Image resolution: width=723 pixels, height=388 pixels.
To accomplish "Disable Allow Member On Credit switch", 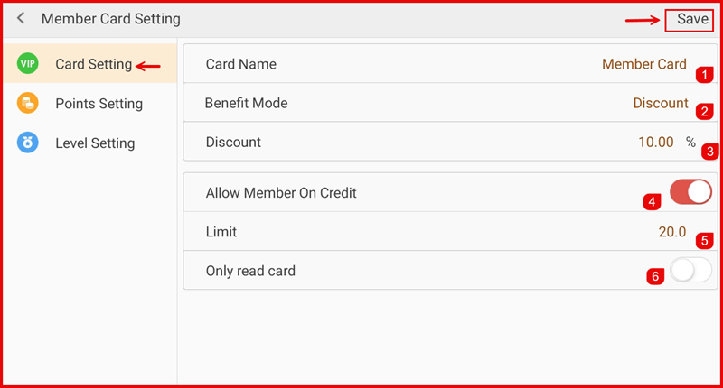I will (690, 192).
